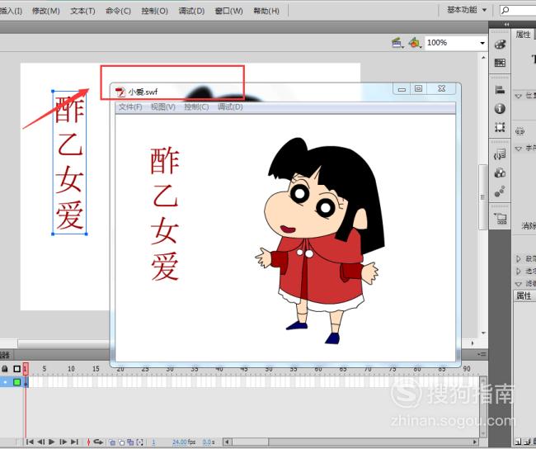Open the Transform panel icon

pyautogui.click(x=500, y=127)
